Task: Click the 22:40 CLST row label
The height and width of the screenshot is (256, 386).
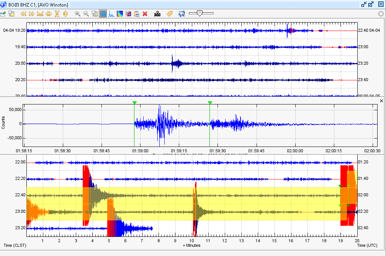Action: point(20,195)
